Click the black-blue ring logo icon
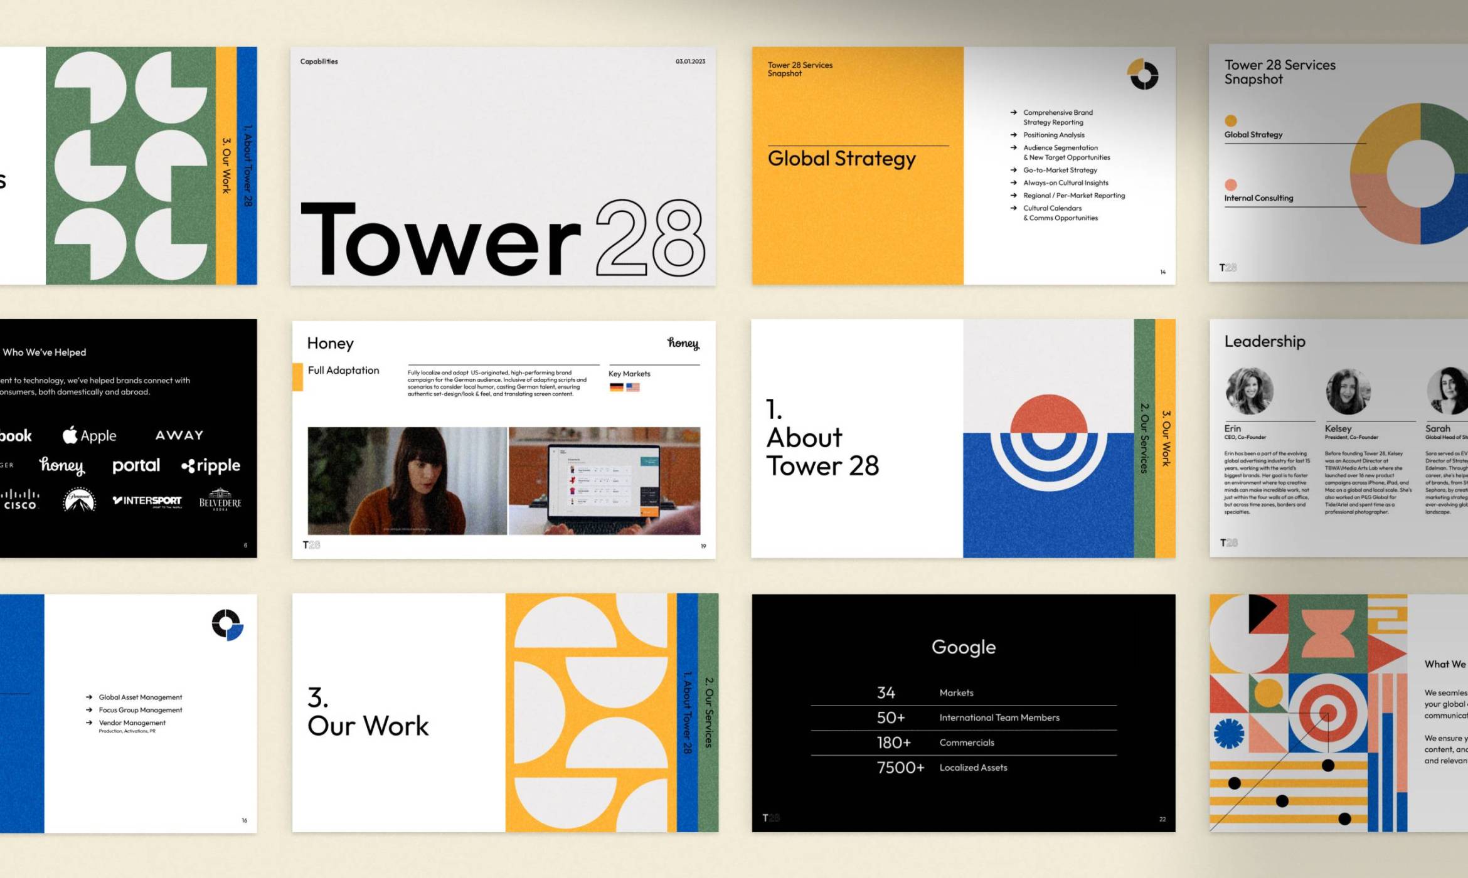 pyautogui.click(x=227, y=624)
